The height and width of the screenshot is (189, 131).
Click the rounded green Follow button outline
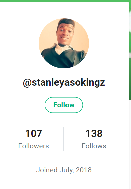point(64,105)
